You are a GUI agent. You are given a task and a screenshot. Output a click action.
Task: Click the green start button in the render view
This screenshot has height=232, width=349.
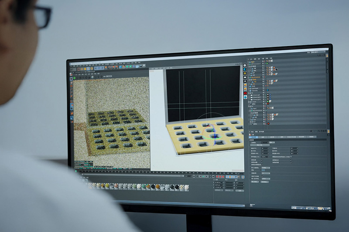(75, 78)
